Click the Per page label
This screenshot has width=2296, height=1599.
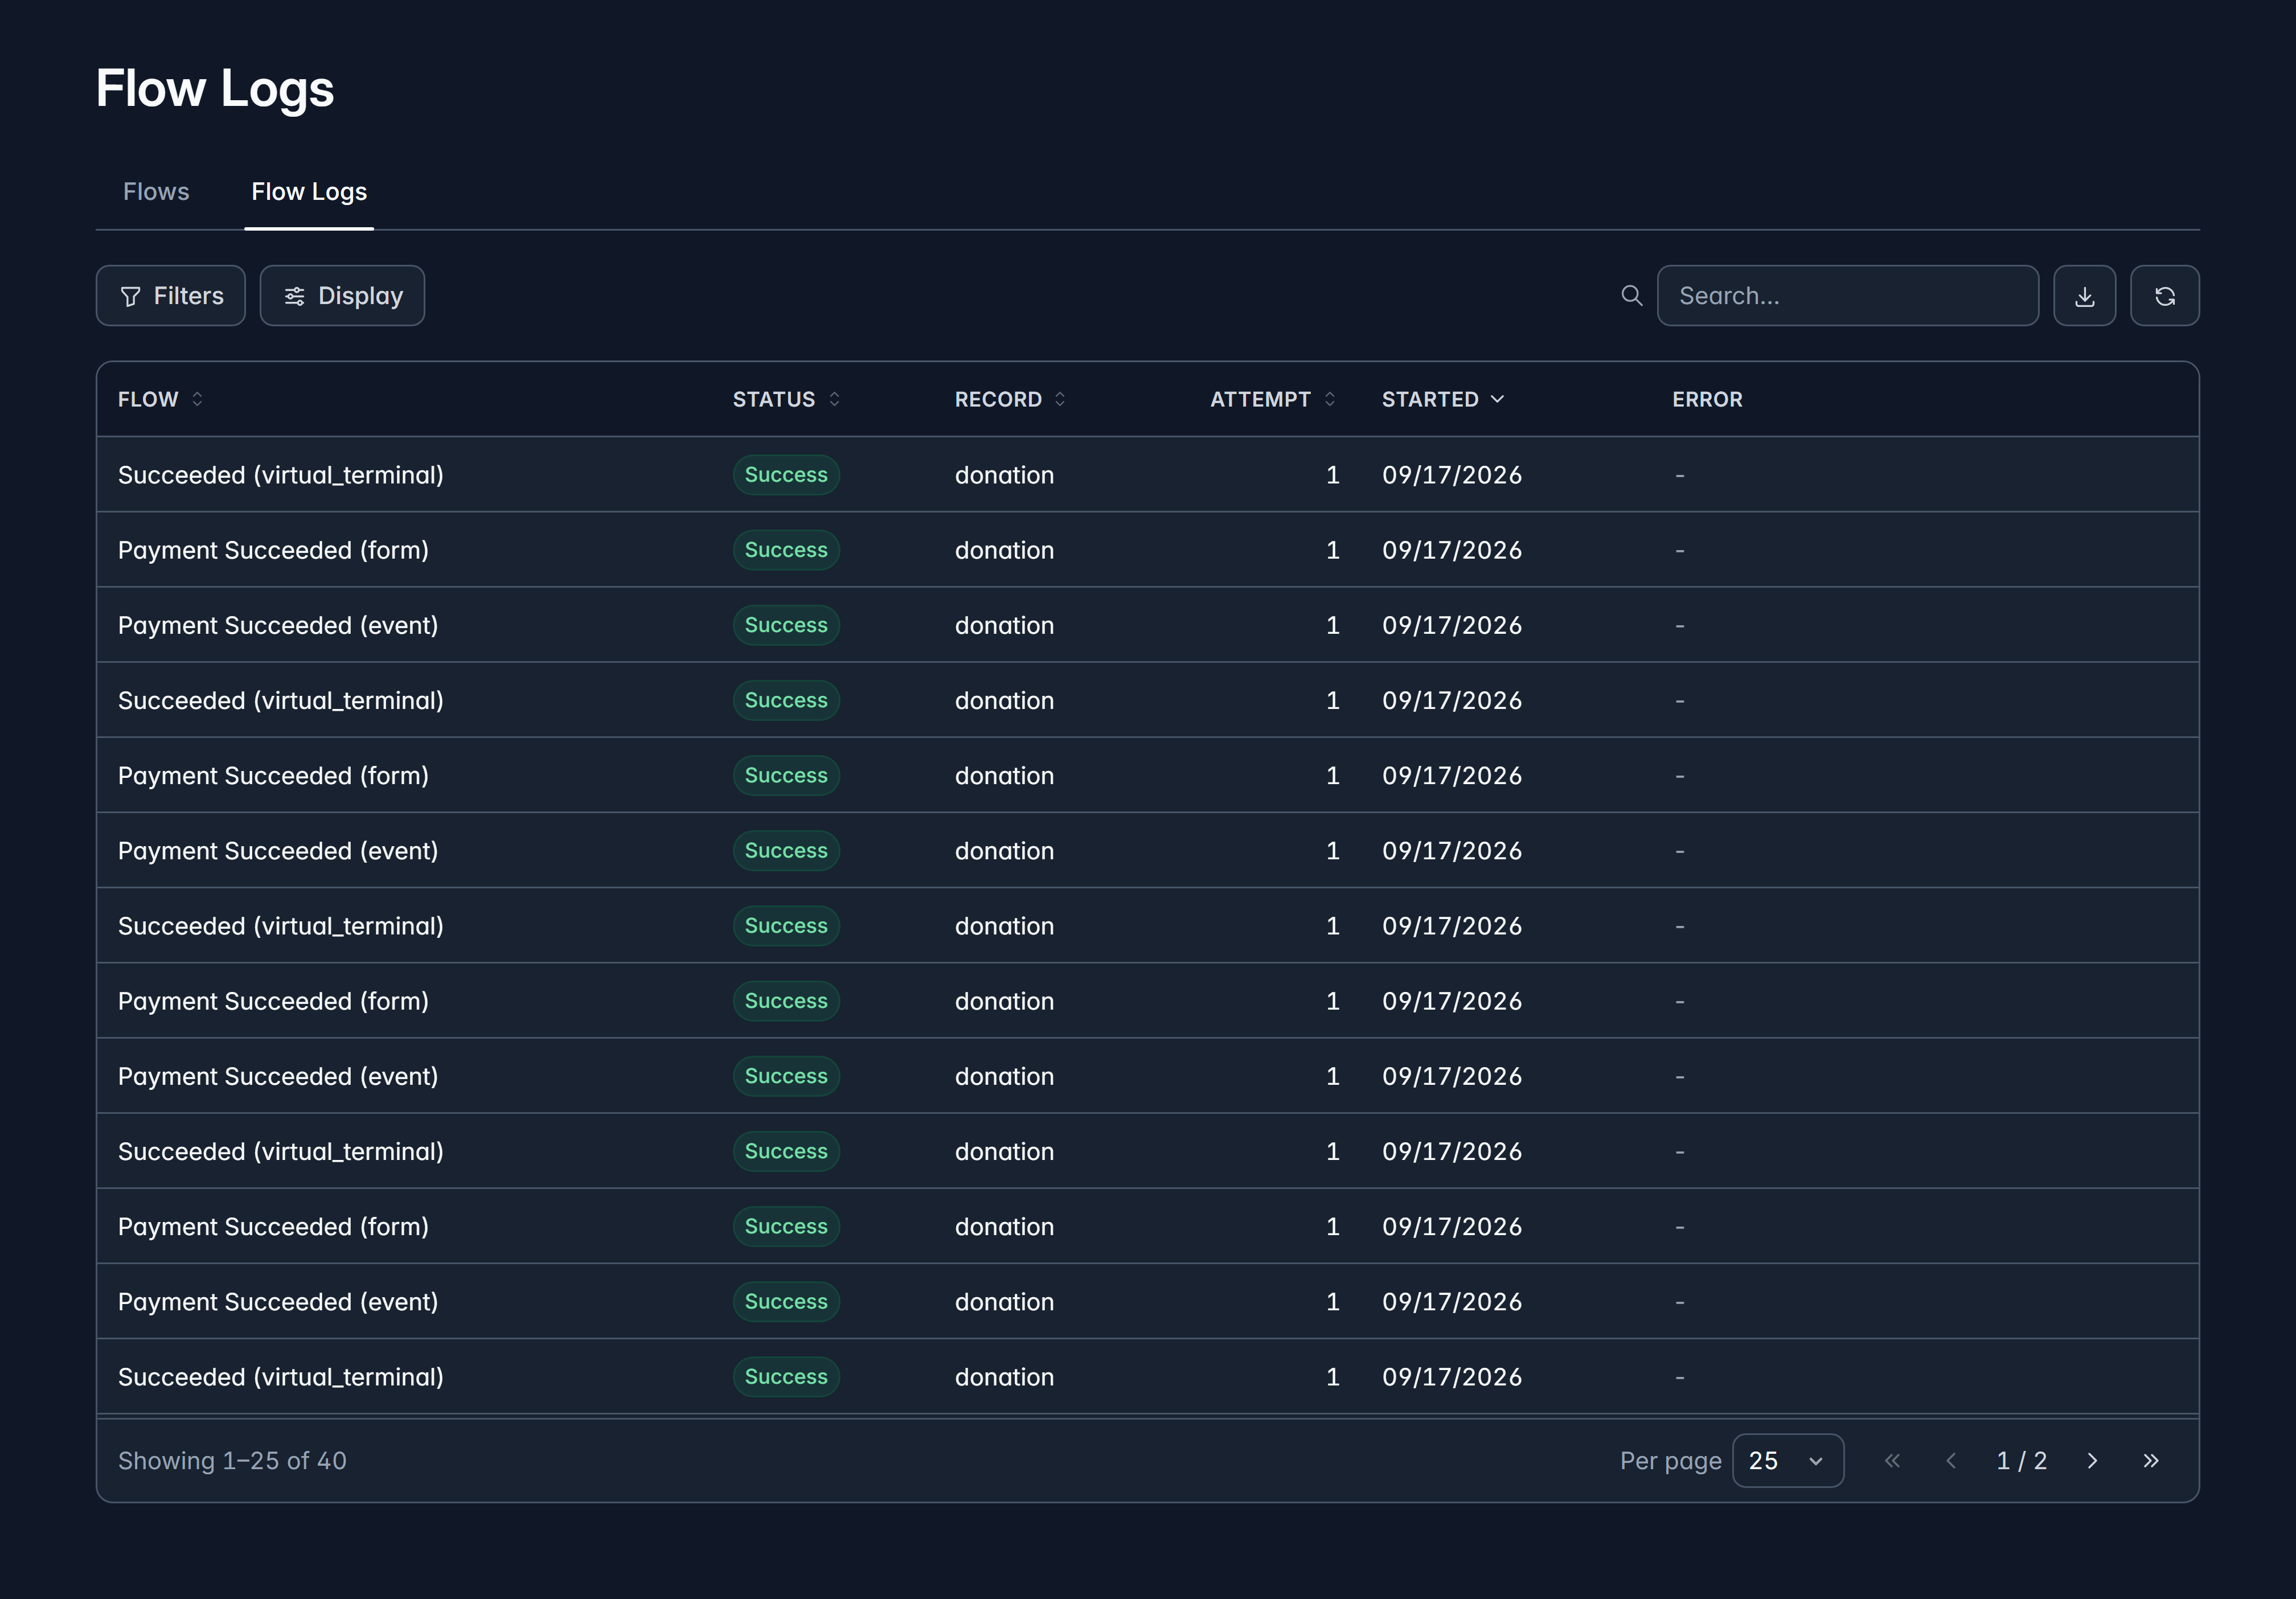click(x=1670, y=1461)
